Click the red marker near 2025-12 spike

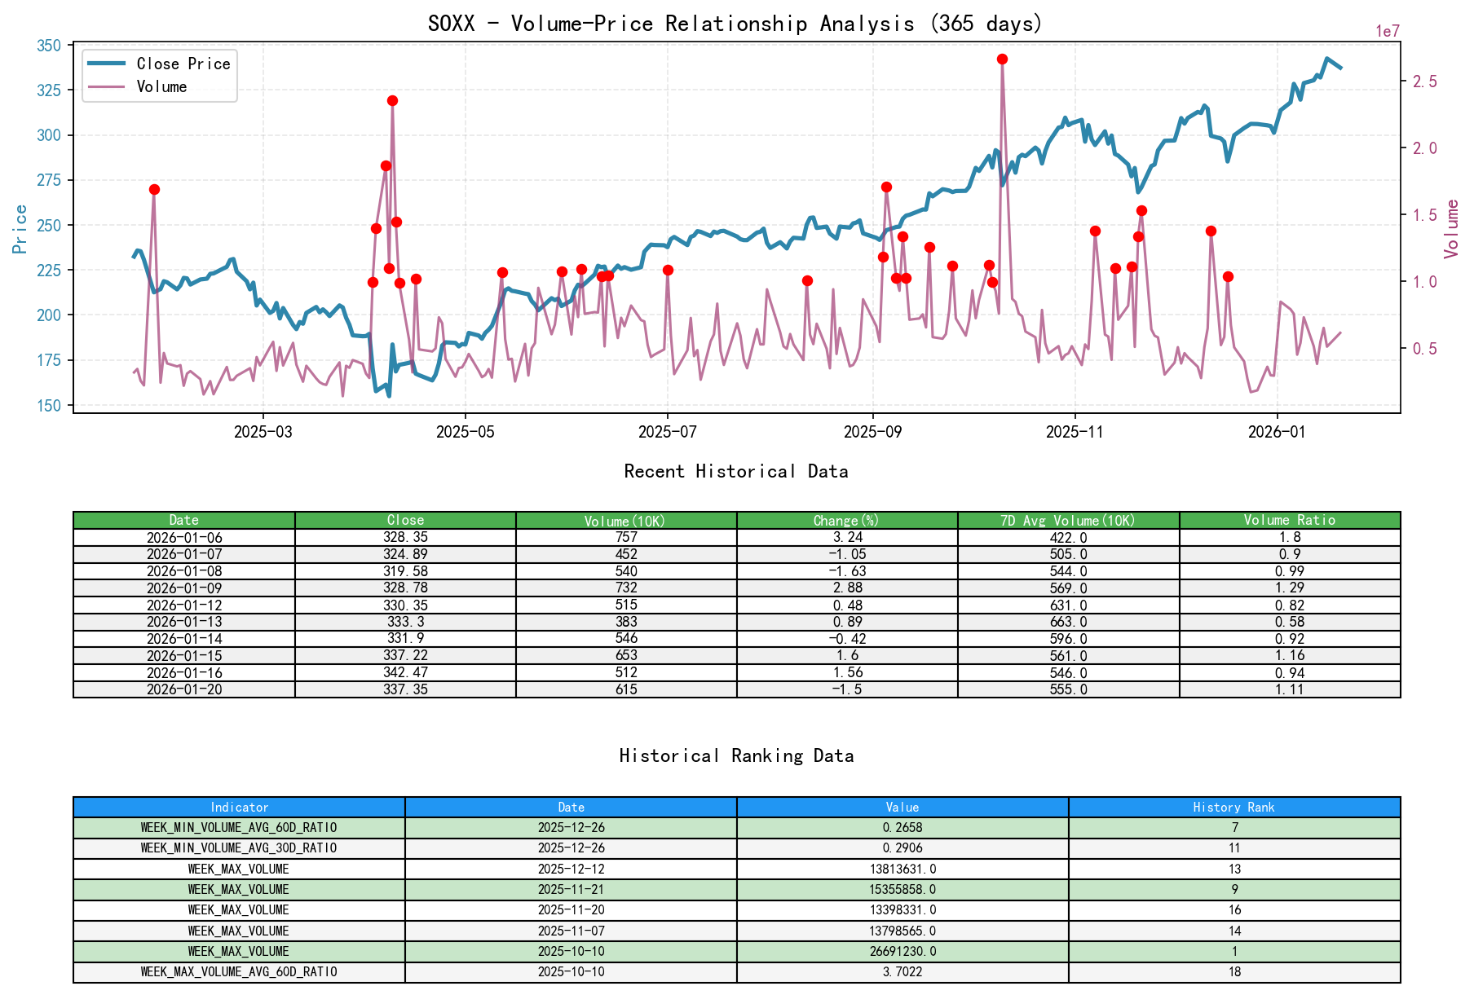click(1211, 230)
